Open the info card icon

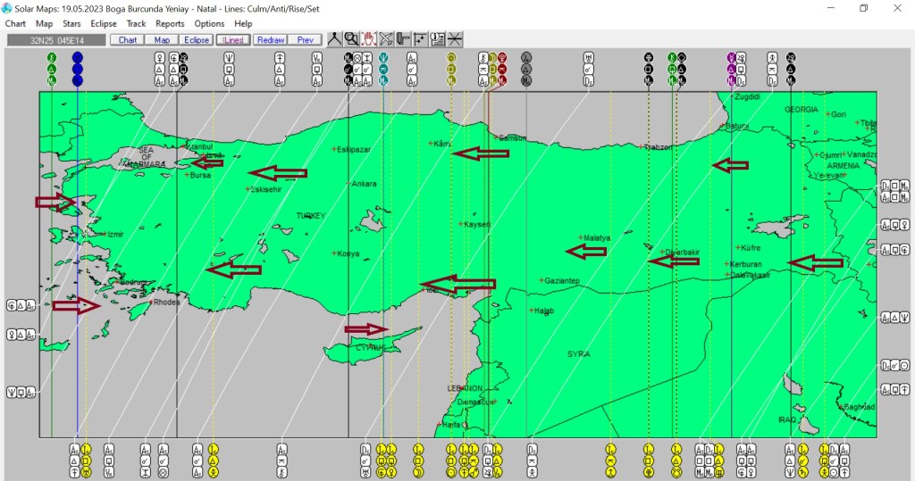tap(437, 39)
